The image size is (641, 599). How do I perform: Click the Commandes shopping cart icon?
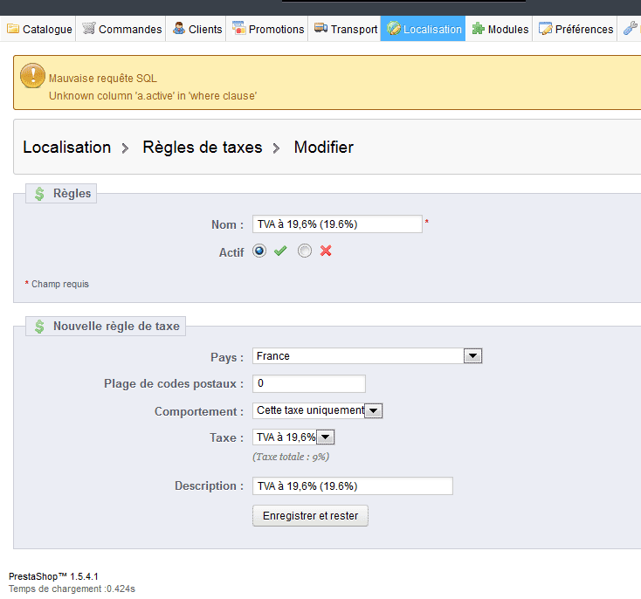(x=89, y=28)
